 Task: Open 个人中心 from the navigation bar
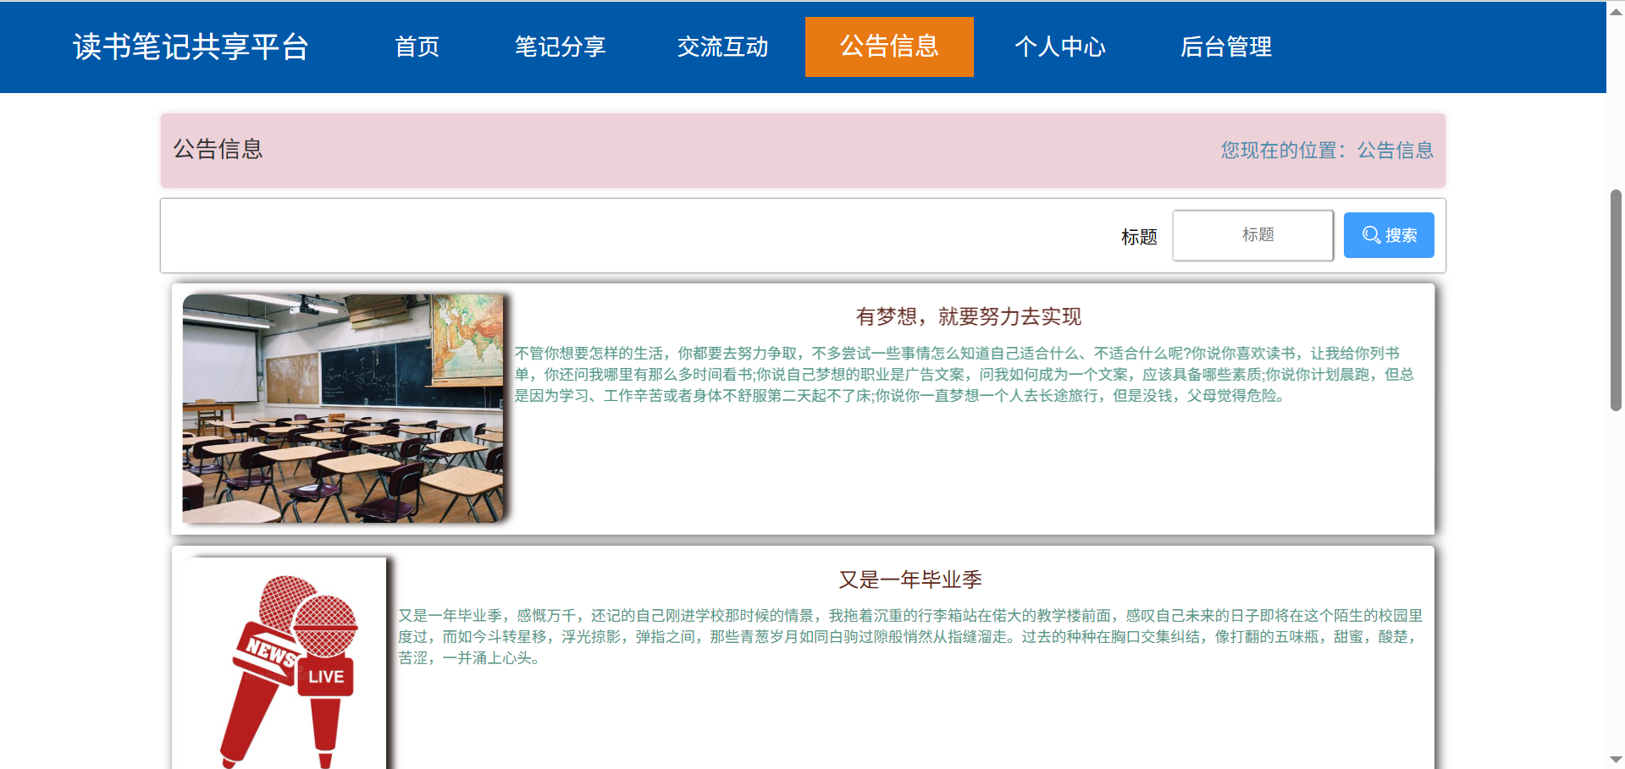pos(1060,47)
